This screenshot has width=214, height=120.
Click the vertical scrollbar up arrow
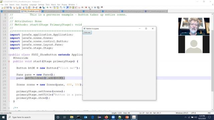click(x=213, y=14)
